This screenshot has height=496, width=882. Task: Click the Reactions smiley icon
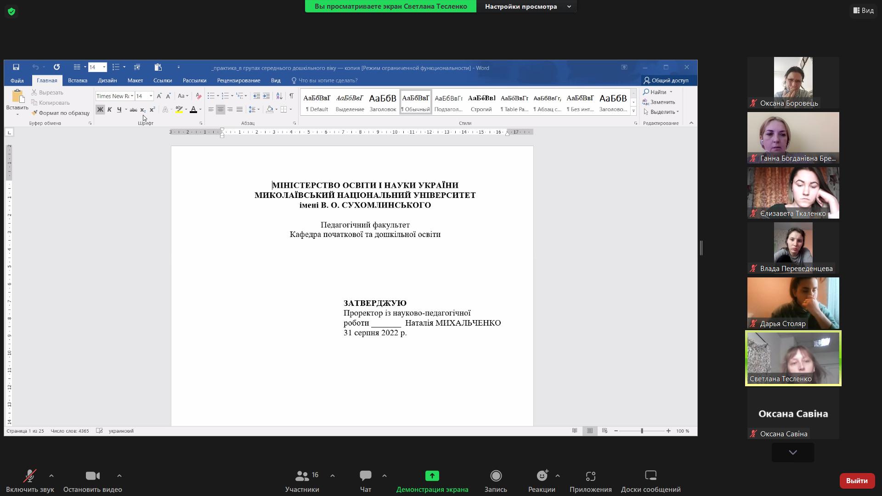click(x=542, y=476)
